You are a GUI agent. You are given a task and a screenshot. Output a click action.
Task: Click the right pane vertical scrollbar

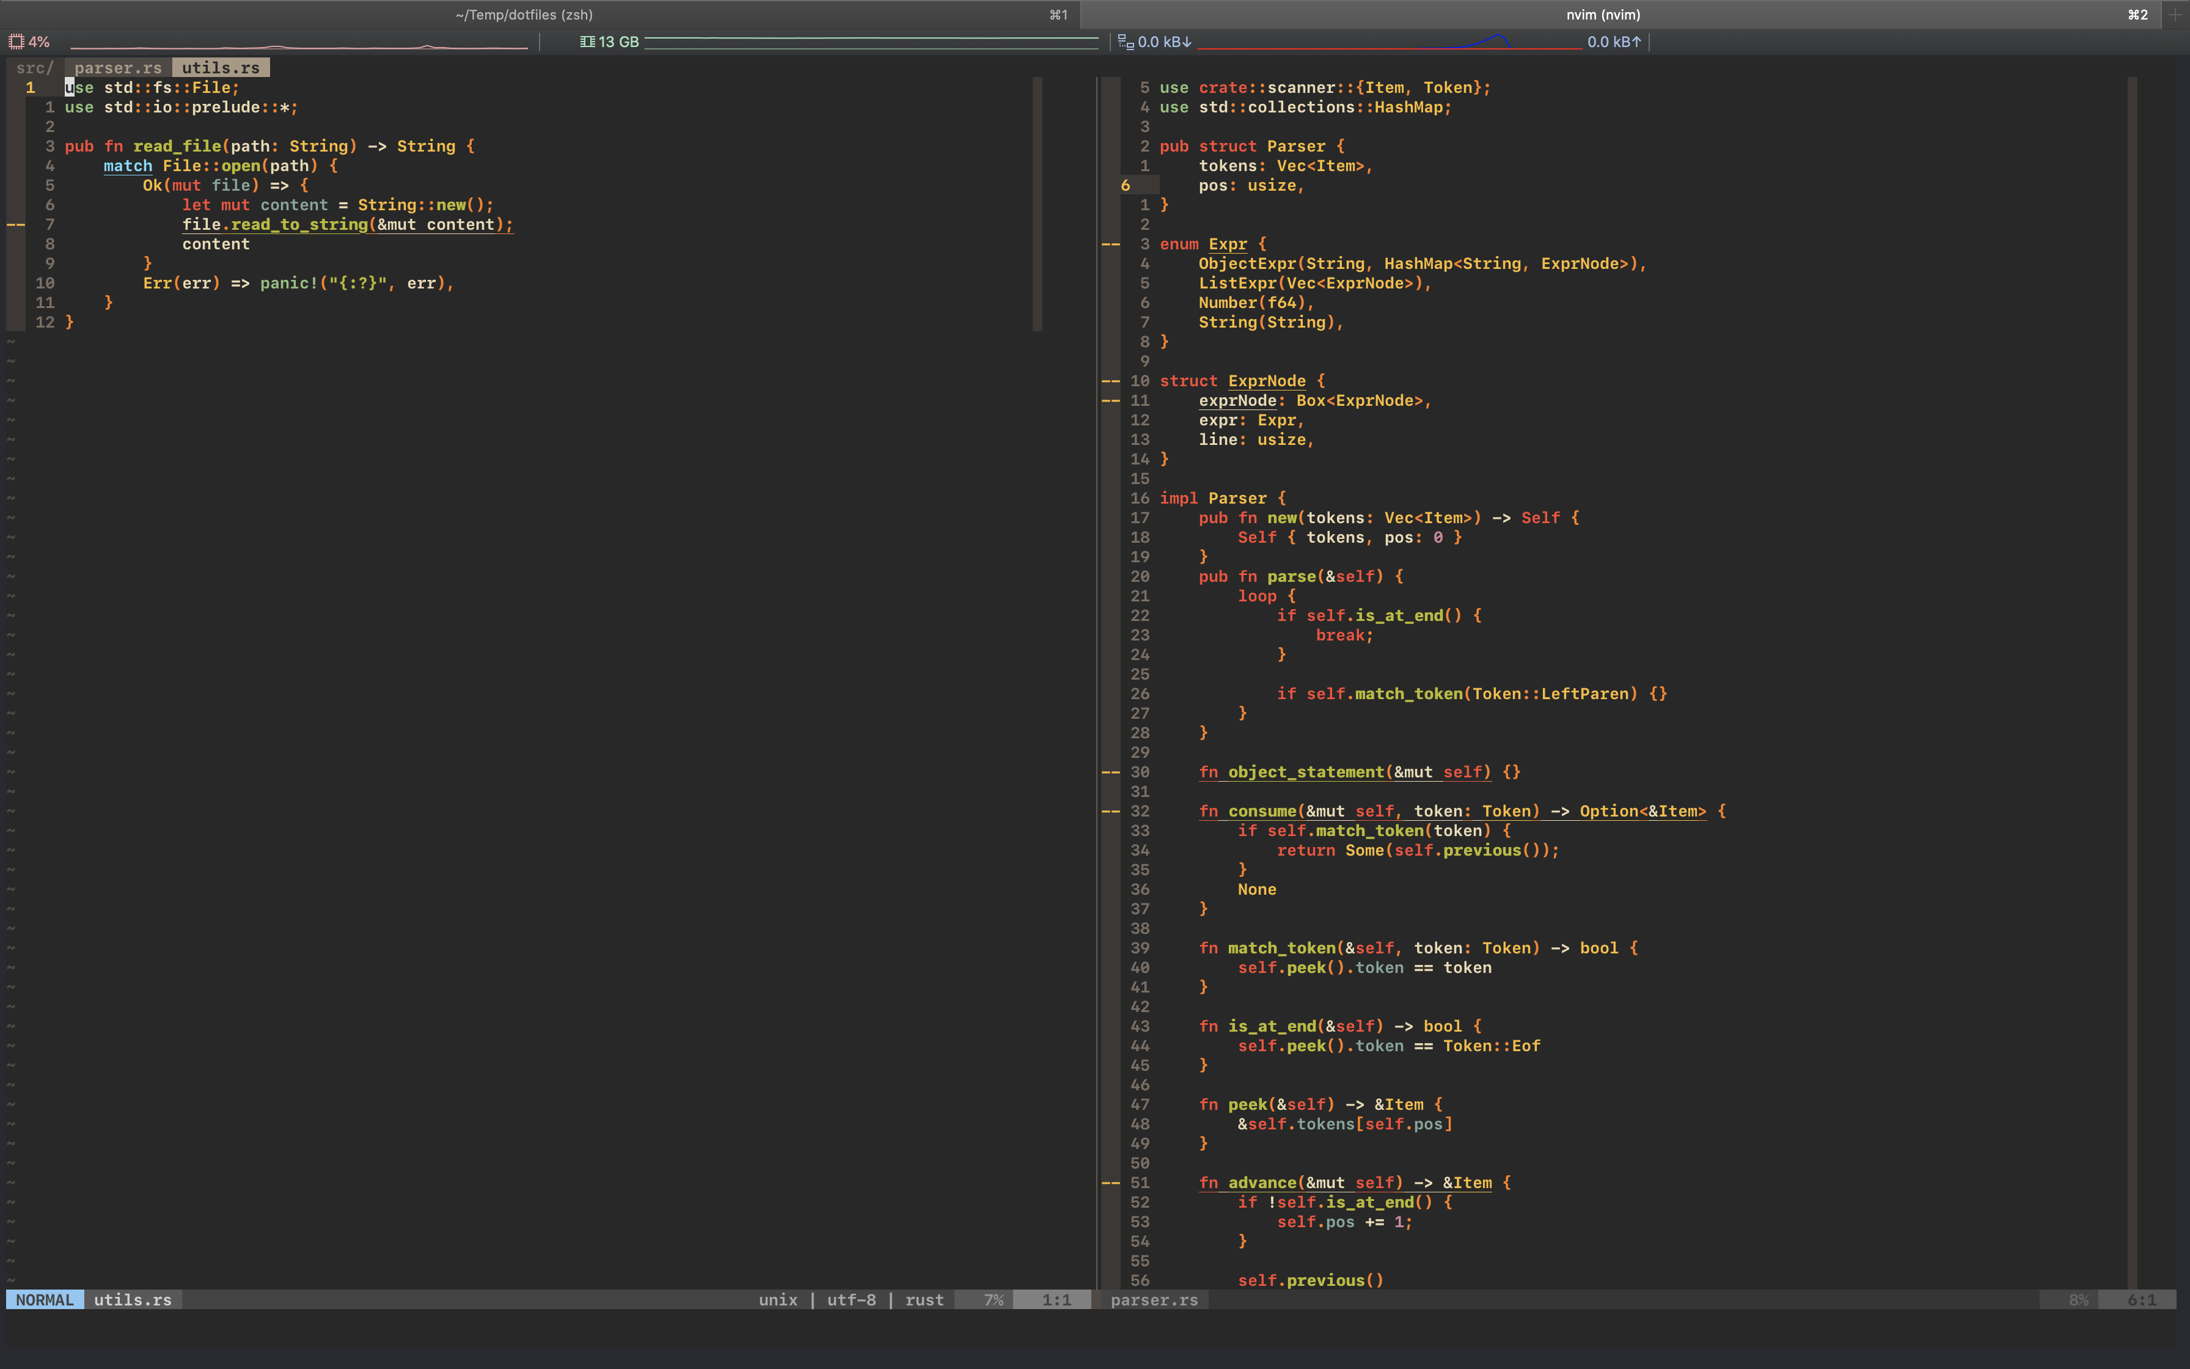pos(2131,679)
